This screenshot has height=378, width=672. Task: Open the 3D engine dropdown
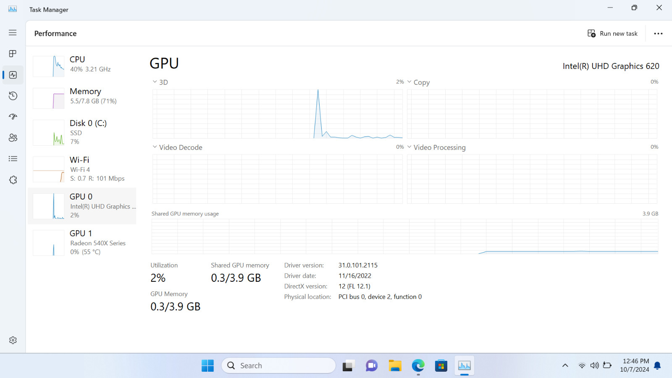pos(160,82)
